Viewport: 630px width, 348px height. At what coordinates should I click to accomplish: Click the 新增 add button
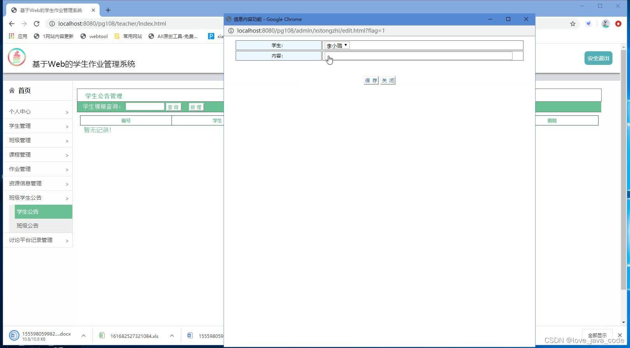click(x=196, y=107)
